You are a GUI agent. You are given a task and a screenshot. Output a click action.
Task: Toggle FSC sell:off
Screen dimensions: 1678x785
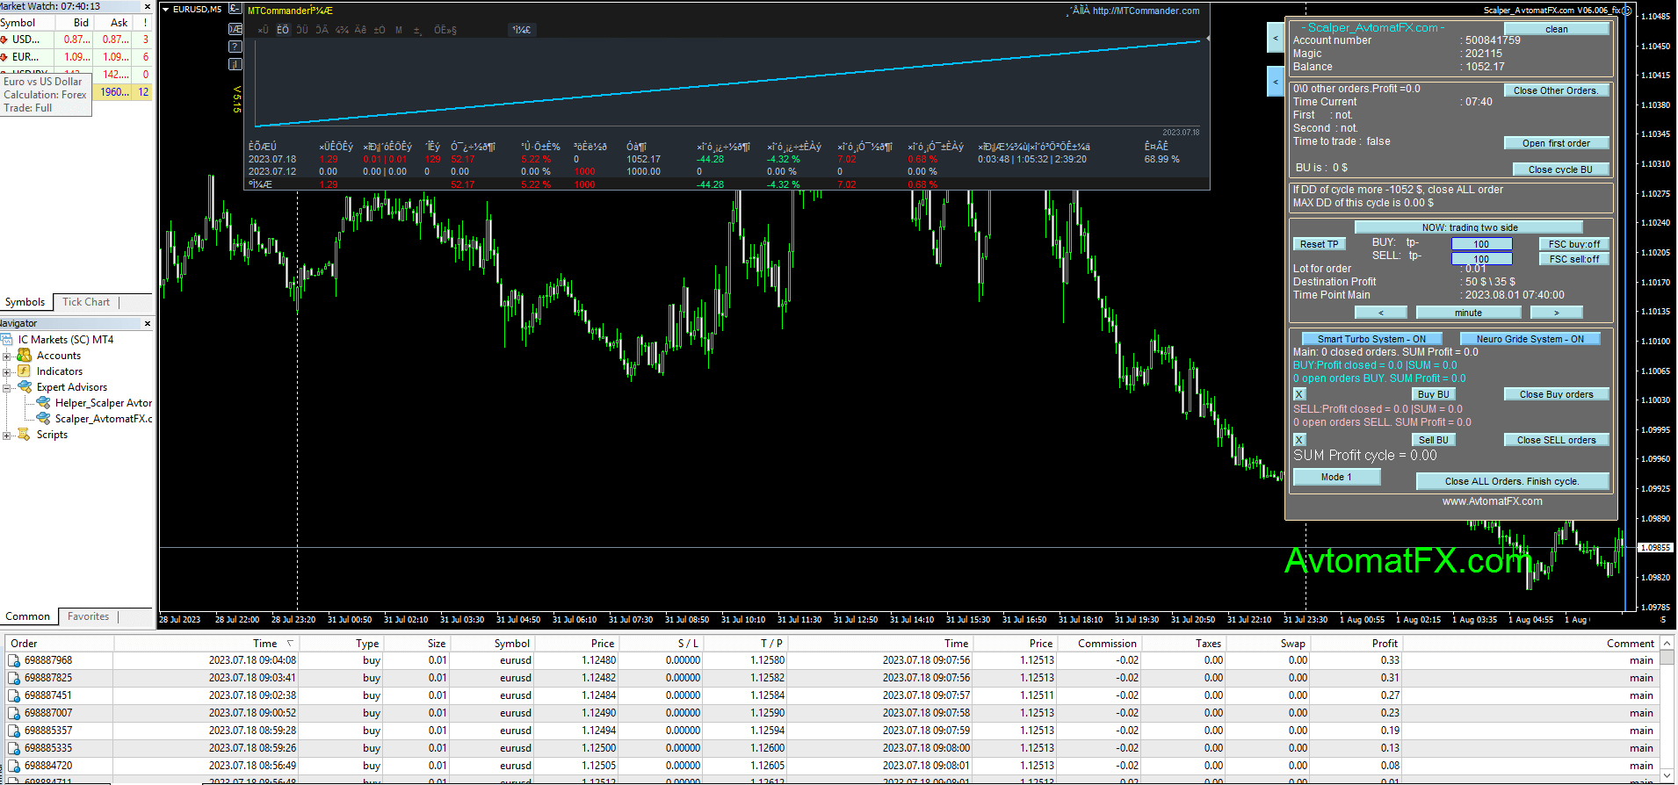[x=1573, y=259]
